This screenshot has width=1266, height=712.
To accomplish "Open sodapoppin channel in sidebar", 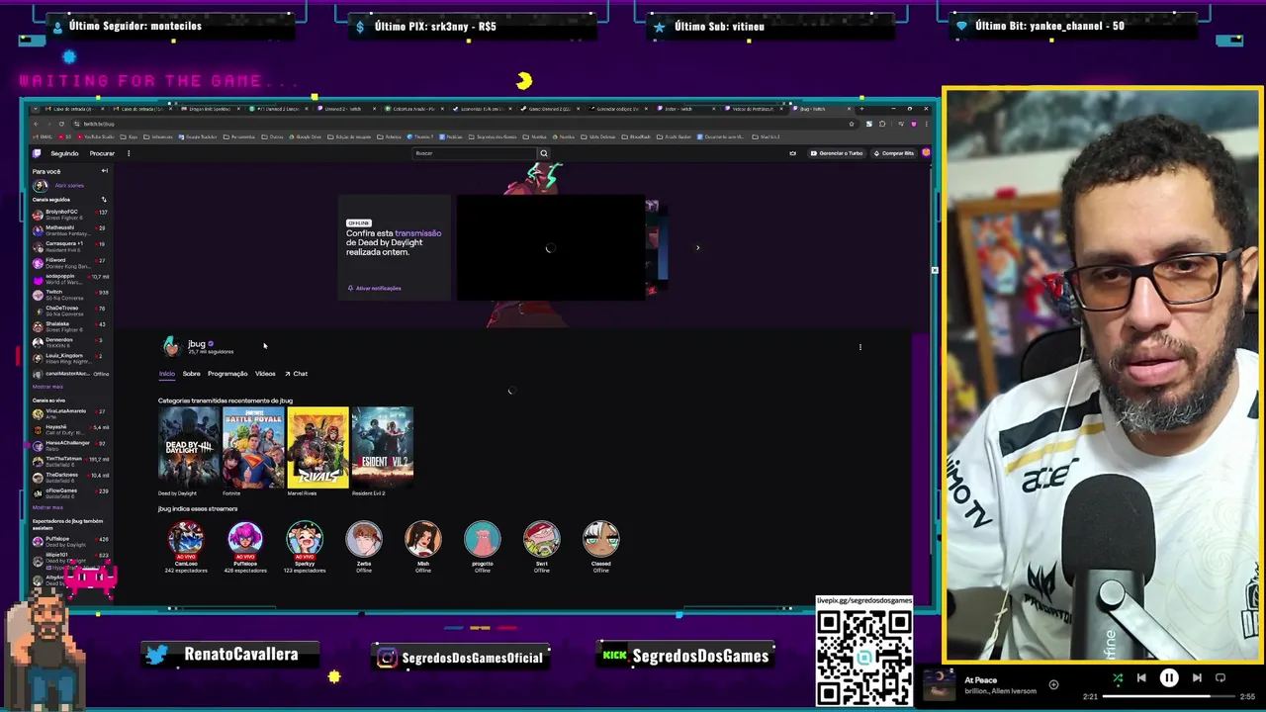I will click(69, 279).
